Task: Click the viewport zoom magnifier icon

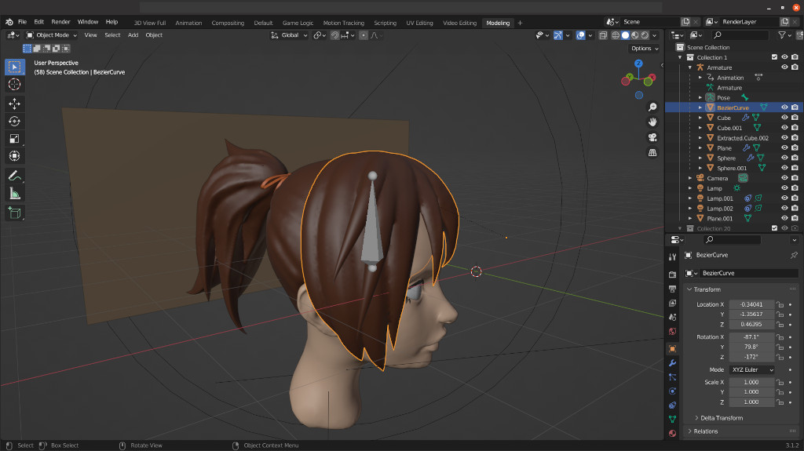Action: (x=652, y=107)
